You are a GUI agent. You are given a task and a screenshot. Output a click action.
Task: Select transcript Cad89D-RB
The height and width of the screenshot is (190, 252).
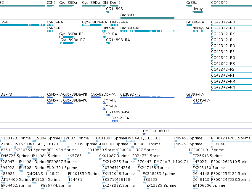click(130, 28)
